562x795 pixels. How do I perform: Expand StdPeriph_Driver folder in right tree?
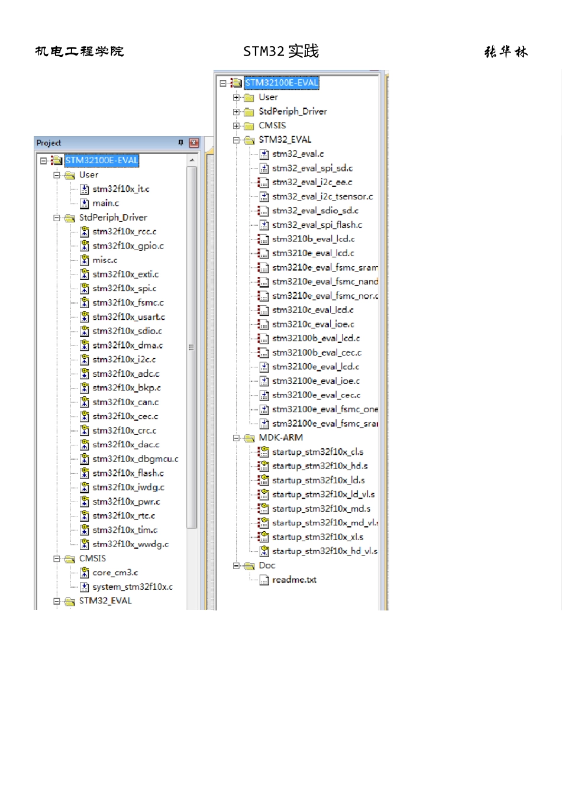pos(236,111)
